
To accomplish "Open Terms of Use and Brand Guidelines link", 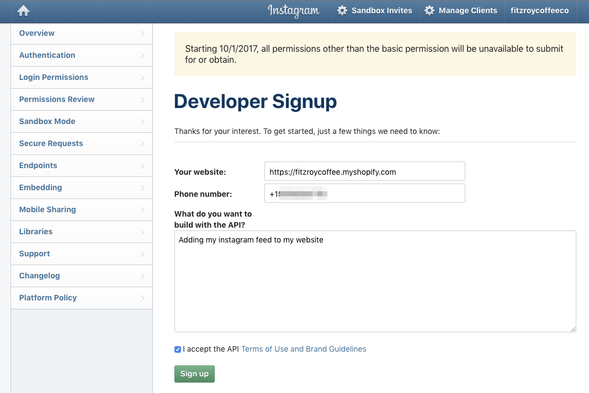I will [304, 349].
